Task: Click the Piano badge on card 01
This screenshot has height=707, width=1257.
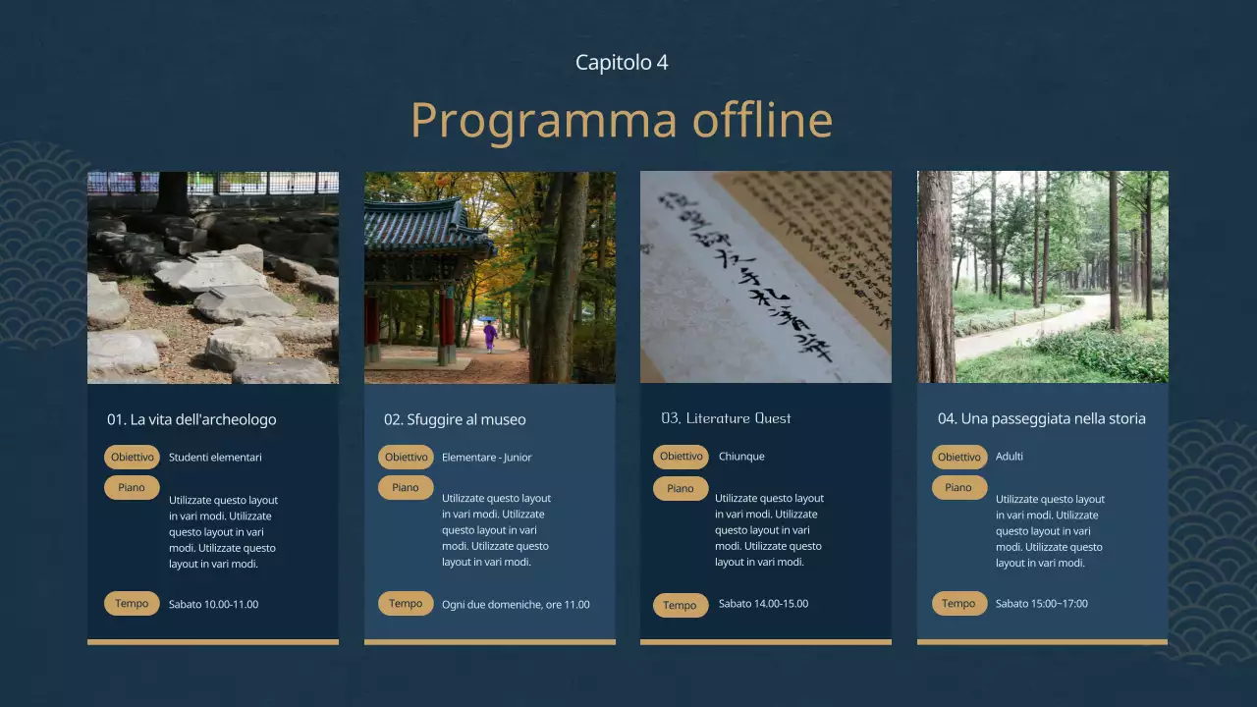Action: point(132,487)
